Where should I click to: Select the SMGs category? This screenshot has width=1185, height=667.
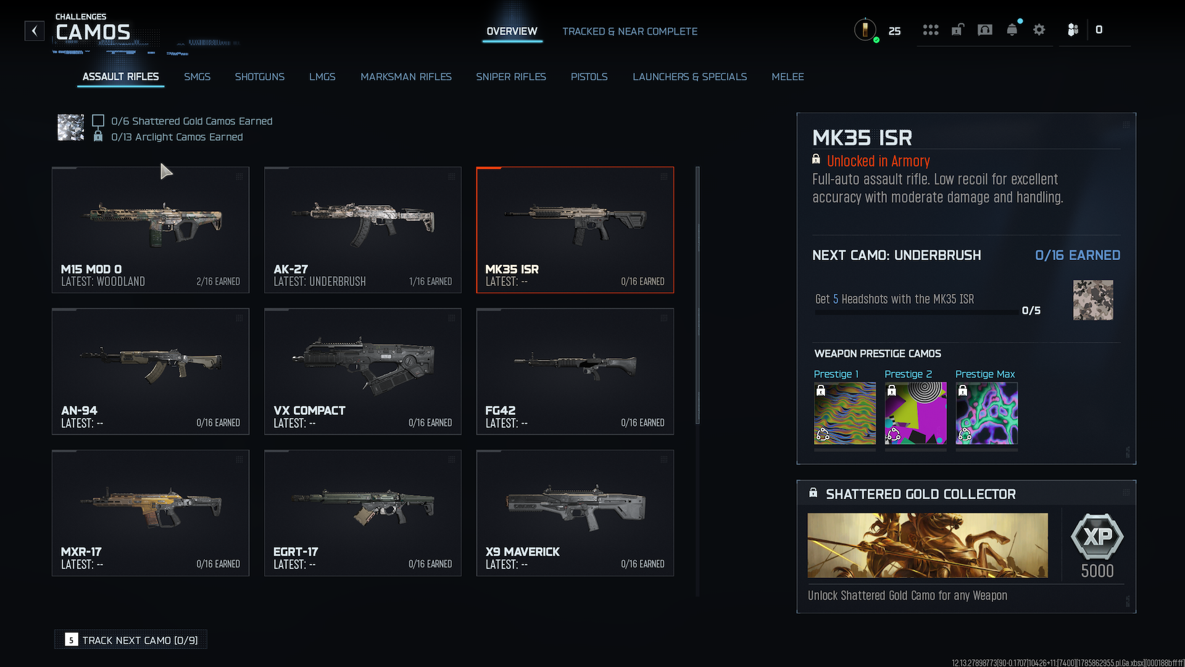pos(197,77)
